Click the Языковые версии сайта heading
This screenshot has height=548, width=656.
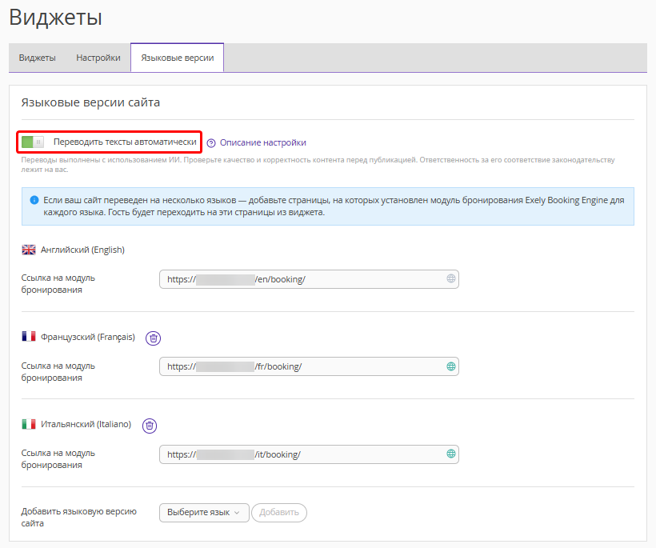tap(90, 102)
